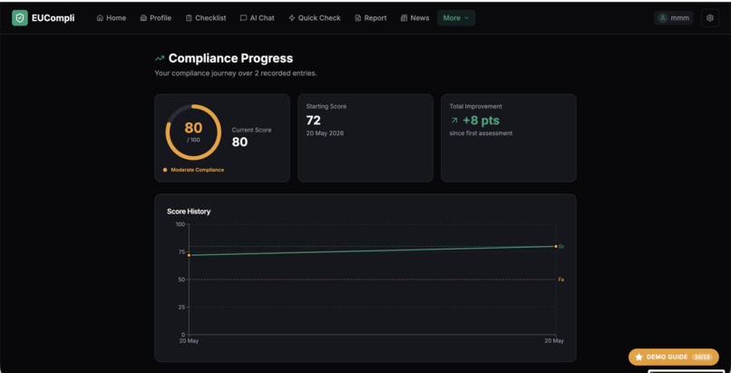Click the Total Improvement label
The width and height of the screenshot is (731, 373).
click(x=475, y=106)
